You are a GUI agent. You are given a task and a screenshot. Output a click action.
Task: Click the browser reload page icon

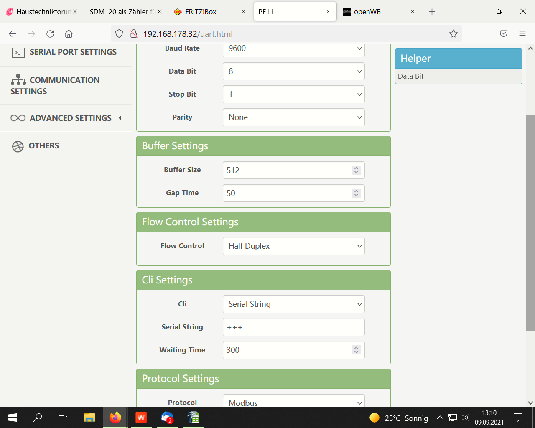coord(50,34)
